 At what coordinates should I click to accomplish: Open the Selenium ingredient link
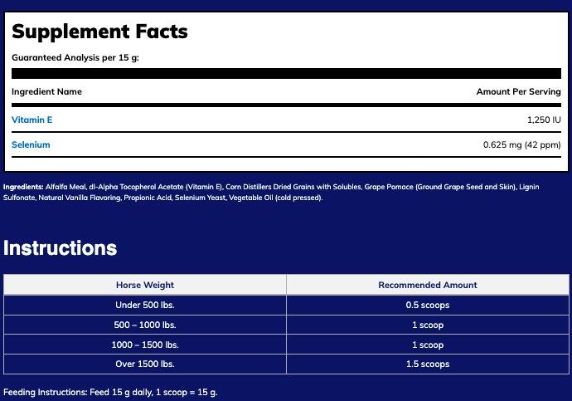click(31, 144)
